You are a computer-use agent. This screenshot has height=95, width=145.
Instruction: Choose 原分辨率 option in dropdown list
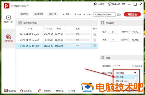tap(125, 77)
